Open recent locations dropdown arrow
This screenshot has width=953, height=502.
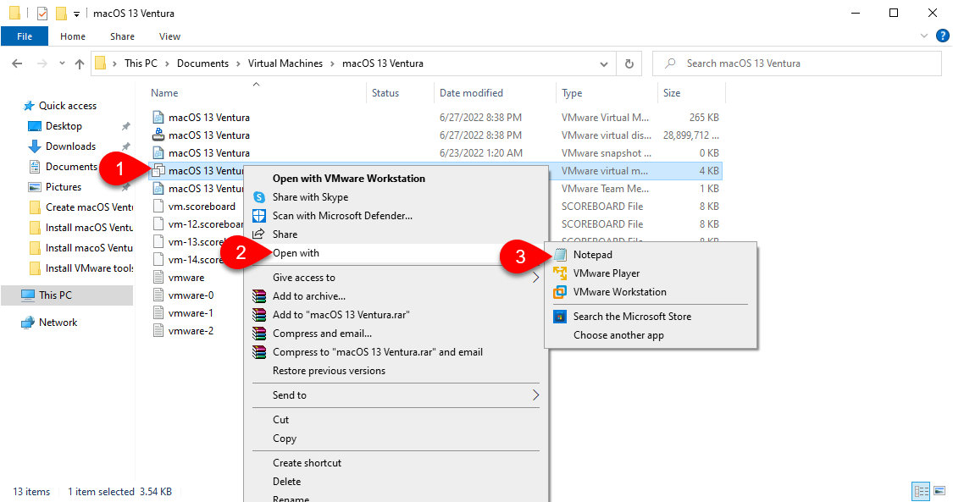click(62, 63)
